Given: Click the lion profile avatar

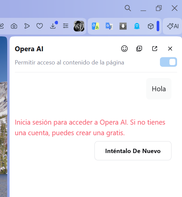Looking at the screenshot, I should pos(79,26).
